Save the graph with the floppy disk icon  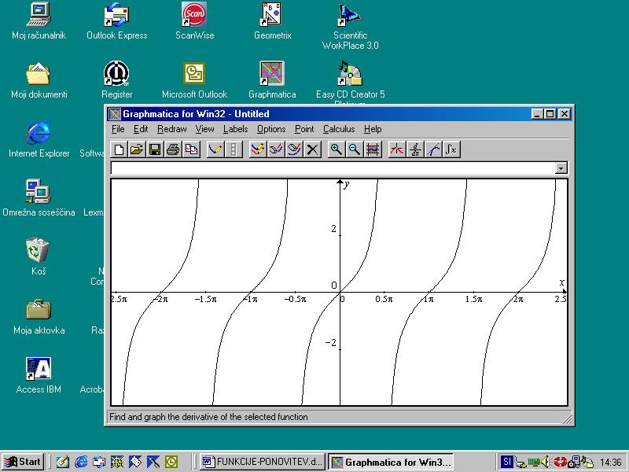pyautogui.click(x=155, y=149)
